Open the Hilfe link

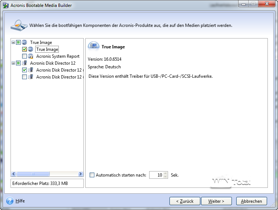pyautogui.click(x=20, y=201)
